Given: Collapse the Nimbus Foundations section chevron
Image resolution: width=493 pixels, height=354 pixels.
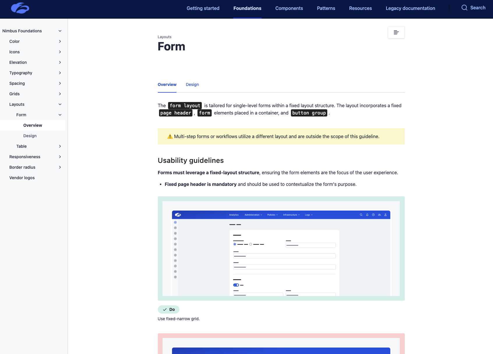Looking at the screenshot, I should [60, 31].
